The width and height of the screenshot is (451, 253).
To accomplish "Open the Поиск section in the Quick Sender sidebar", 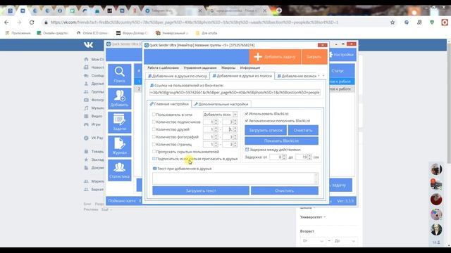I will pyautogui.click(x=119, y=74).
